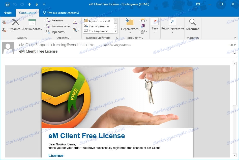Minimize the message window
The image size is (239, 160).
point(210,4)
